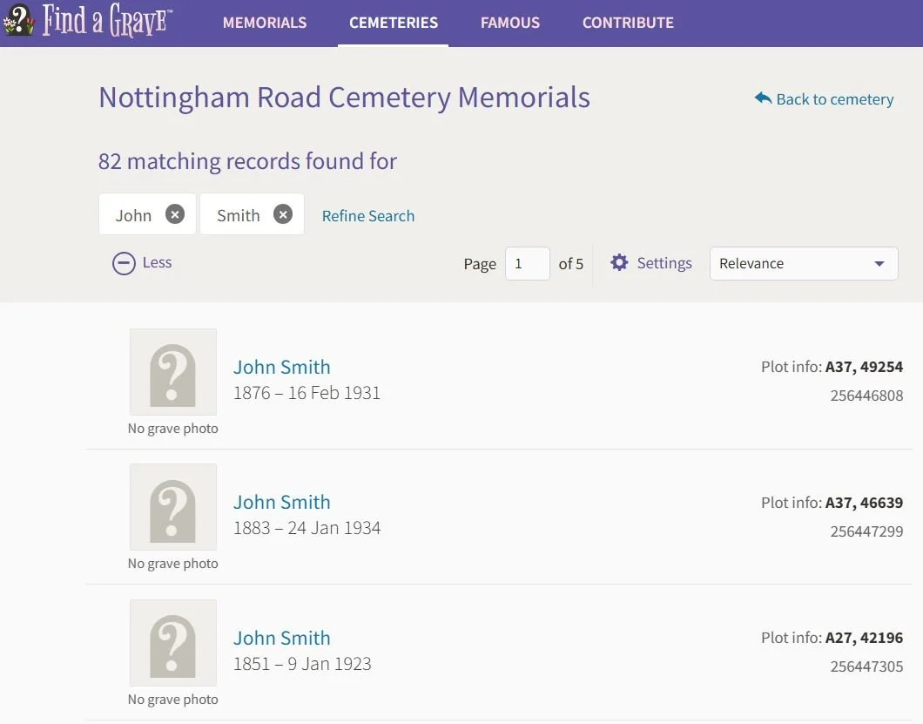Select memorial ID 256447299
Image resolution: width=923 pixels, height=724 pixels.
pyautogui.click(x=866, y=531)
